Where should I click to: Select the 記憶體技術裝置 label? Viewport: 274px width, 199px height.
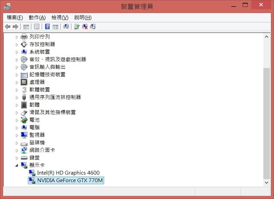click(x=47, y=74)
